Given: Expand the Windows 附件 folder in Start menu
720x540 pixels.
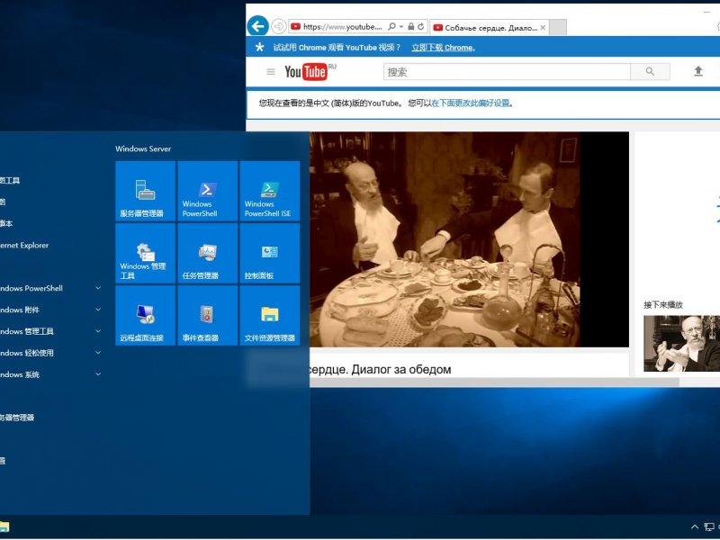Looking at the screenshot, I should [x=50, y=310].
